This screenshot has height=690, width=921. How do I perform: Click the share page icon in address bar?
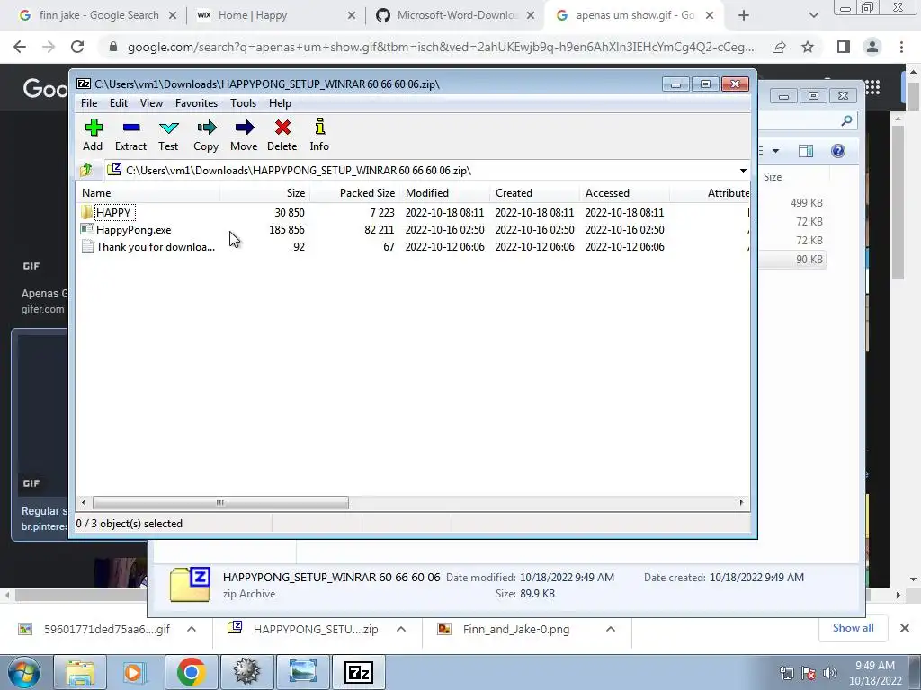[x=780, y=47]
